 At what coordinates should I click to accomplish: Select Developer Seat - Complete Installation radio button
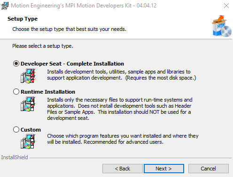[x=16, y=64]
